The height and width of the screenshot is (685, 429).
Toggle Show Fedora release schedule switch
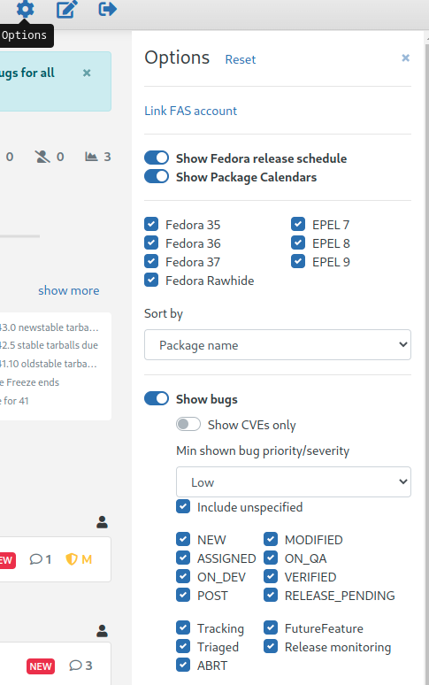click(x=157, y=158)
